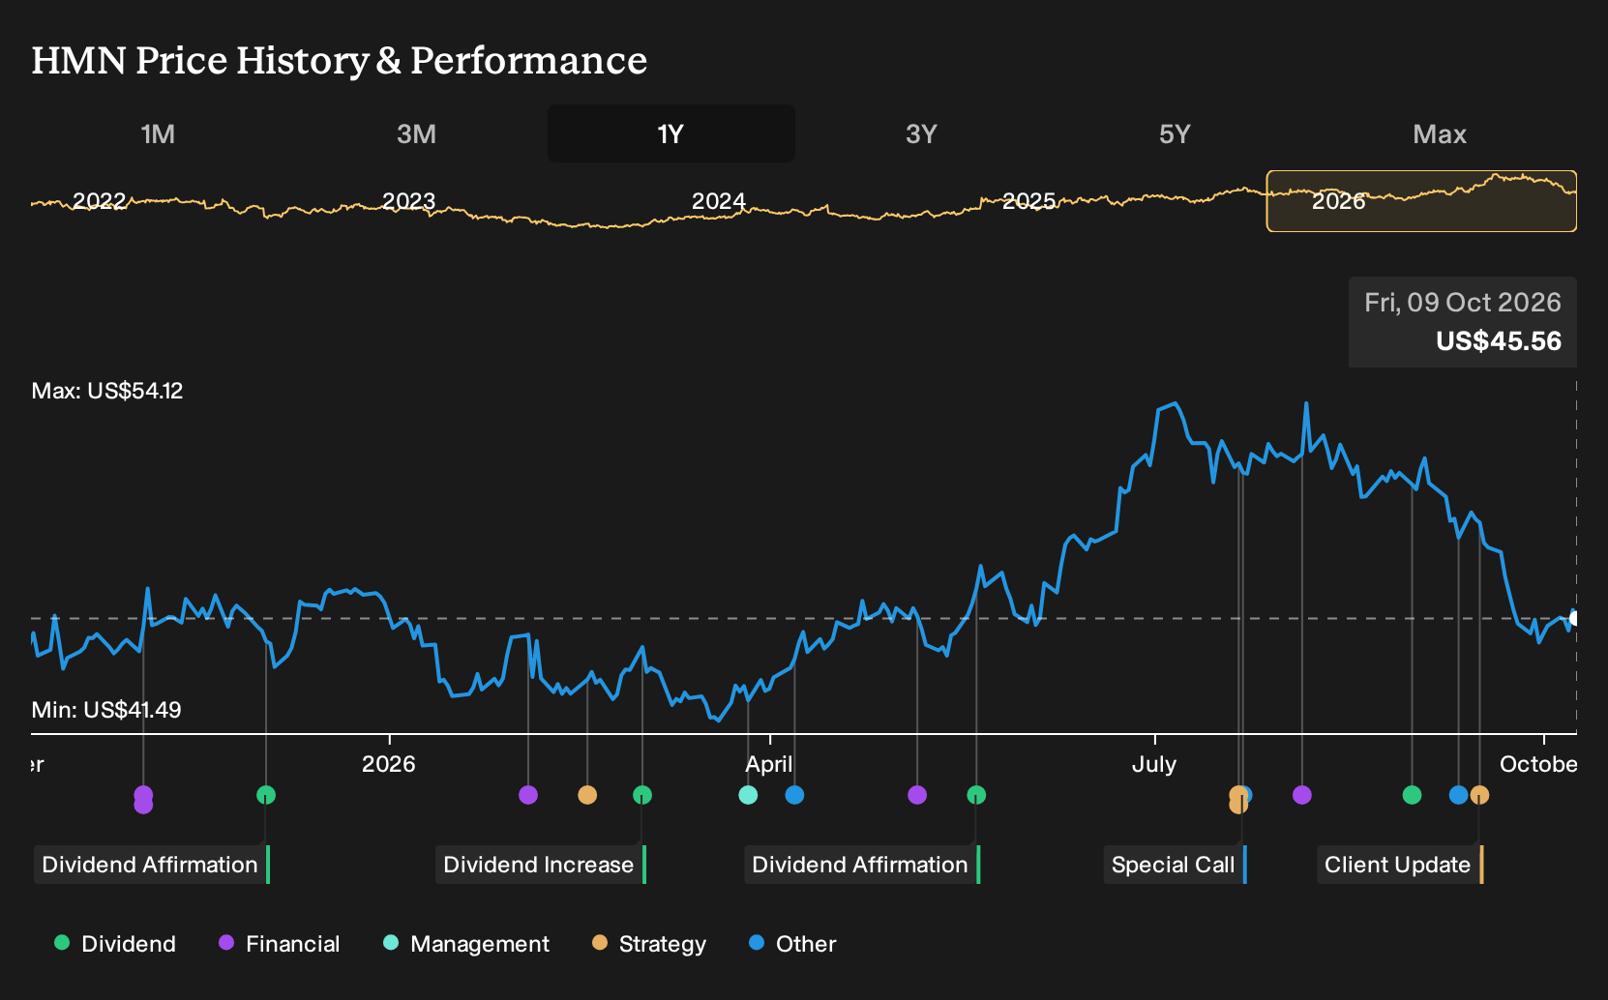Click the July axis label

pos(1154,764)
